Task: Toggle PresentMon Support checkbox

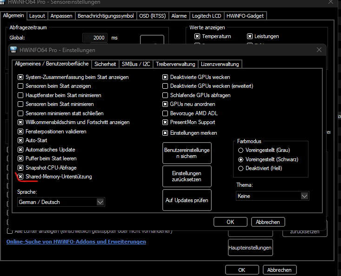Action: click(165, 122)
